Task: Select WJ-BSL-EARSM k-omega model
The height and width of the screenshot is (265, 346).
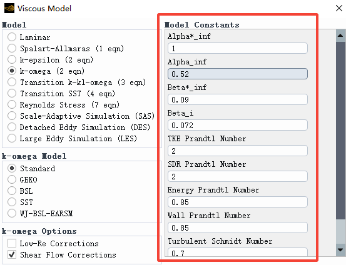Action: [12, 213]
